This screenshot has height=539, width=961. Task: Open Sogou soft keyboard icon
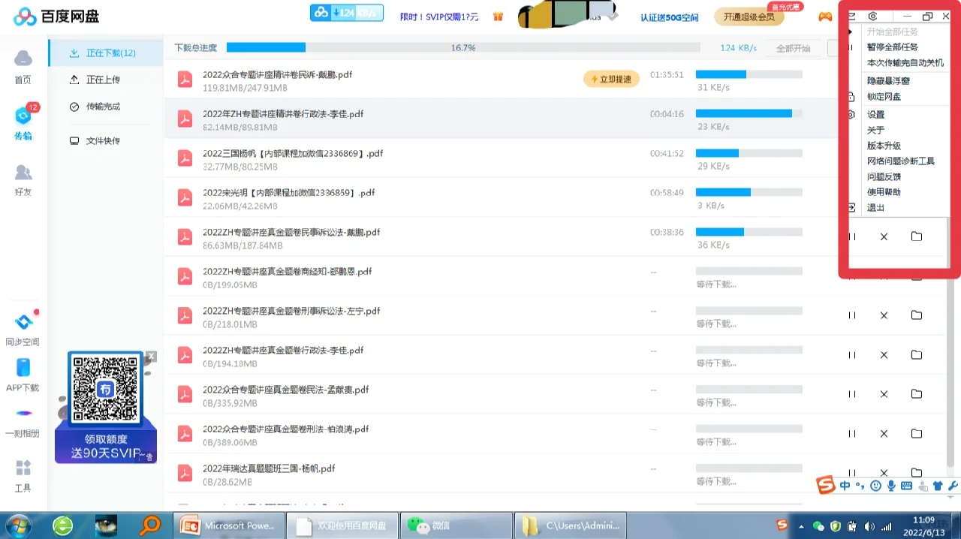click(x=906, y=486)
